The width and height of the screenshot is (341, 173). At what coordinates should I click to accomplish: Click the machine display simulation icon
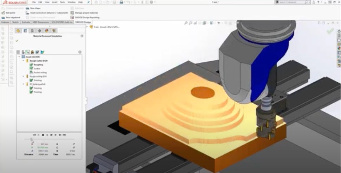pos(23,52)
